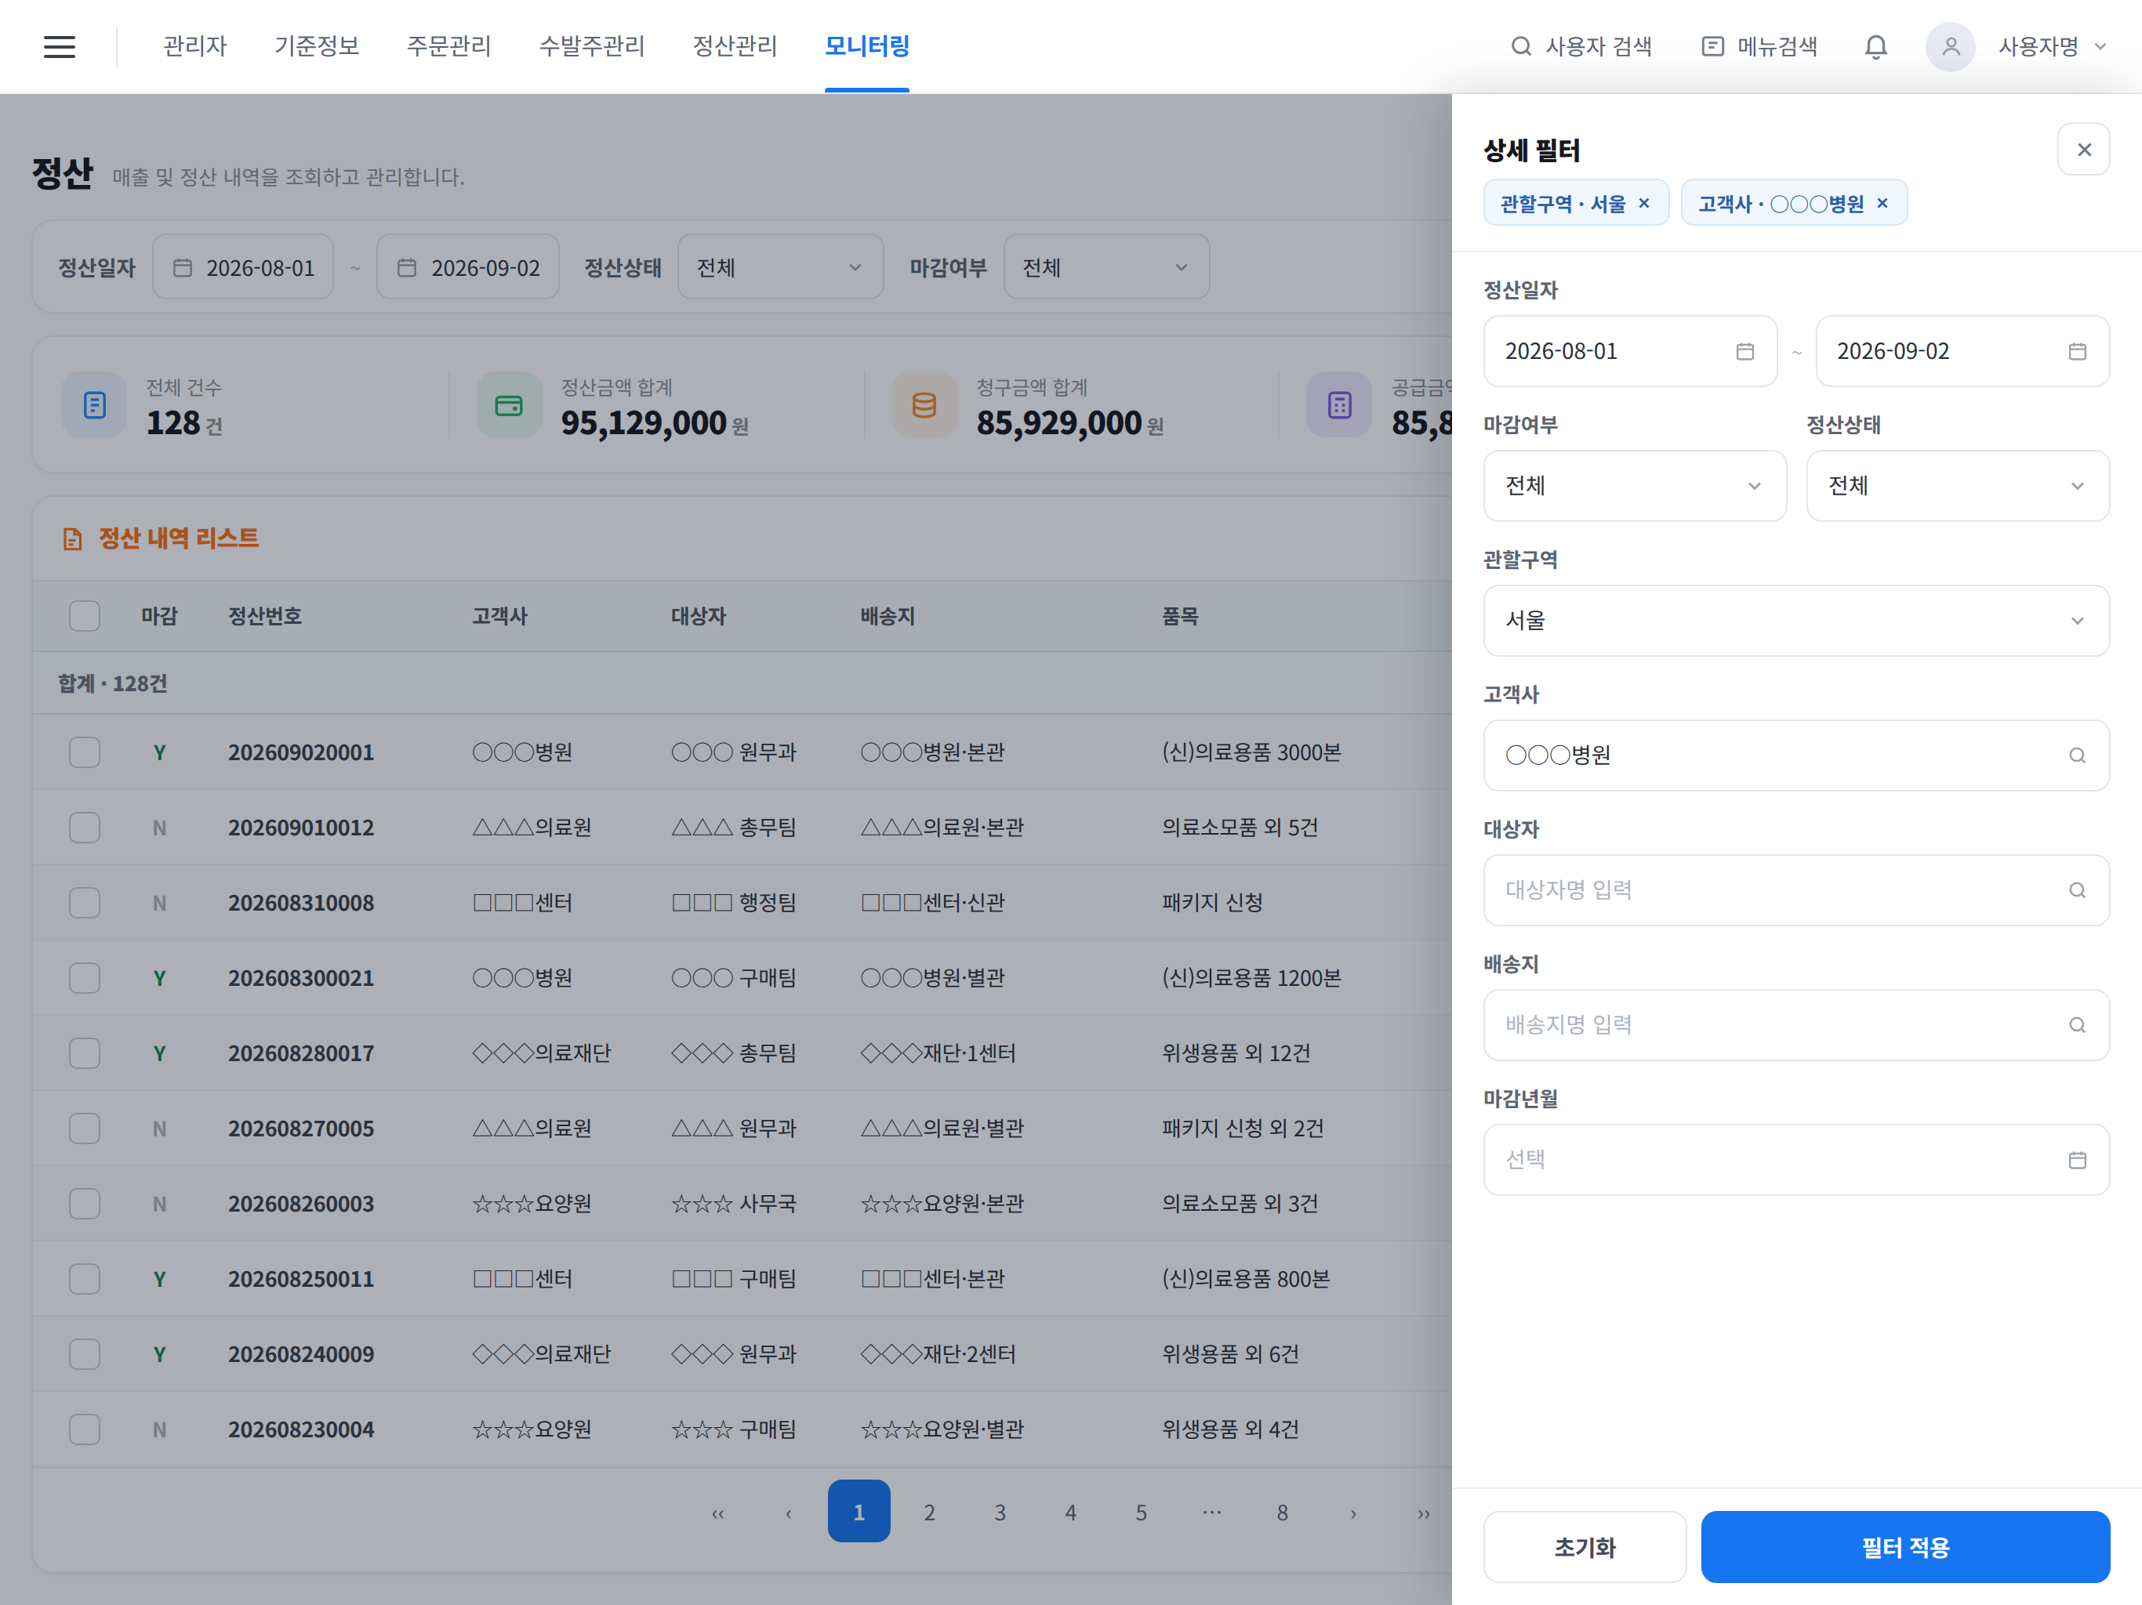Jump to the last page arrow
Viewport: 2142px width, 1605px height.
click(1424, 1512)
